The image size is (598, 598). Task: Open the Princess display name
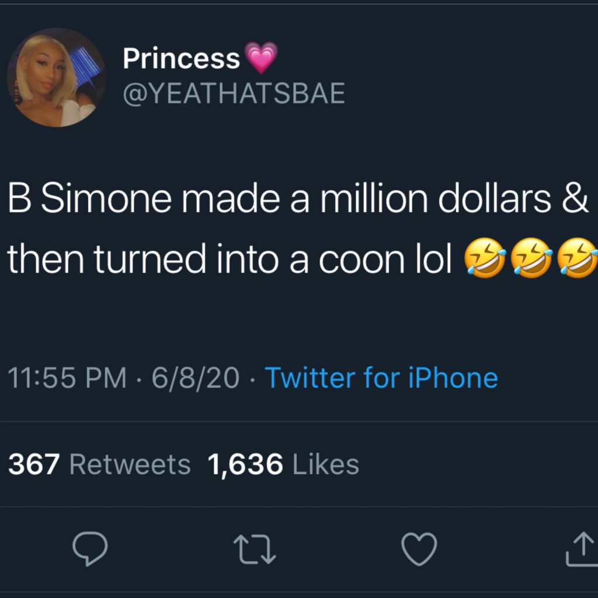[182, 59]
